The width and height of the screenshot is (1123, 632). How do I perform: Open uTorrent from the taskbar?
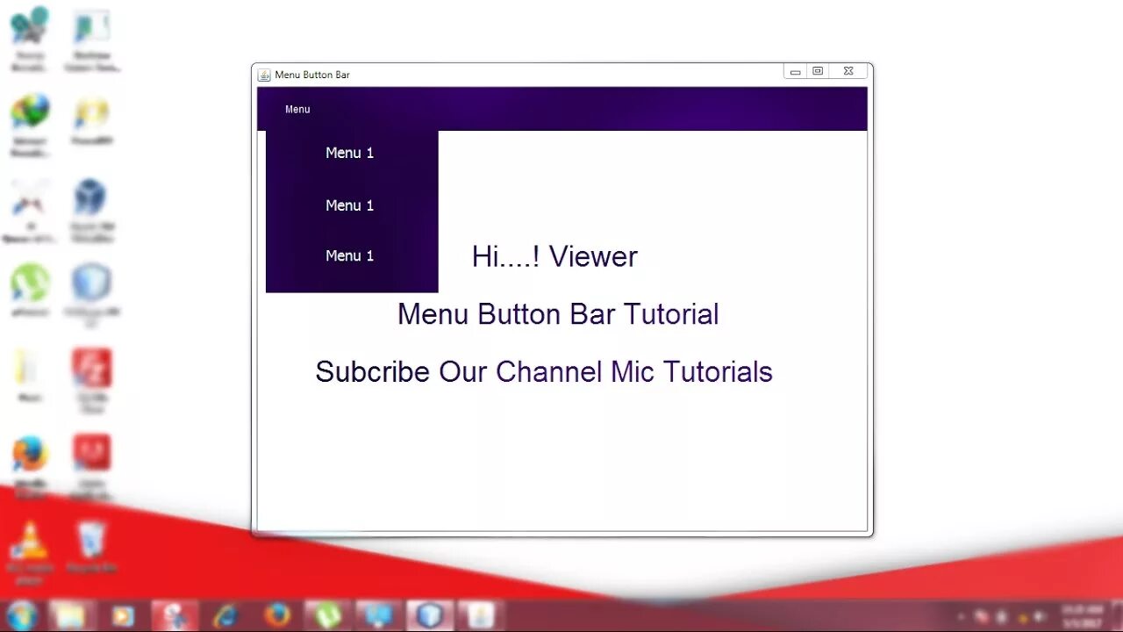coord(328,615)
